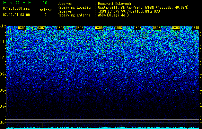This screenshot has width=202, height=129.
Task: Click the kHz axis unit label
Action: [x=3, y=26]
